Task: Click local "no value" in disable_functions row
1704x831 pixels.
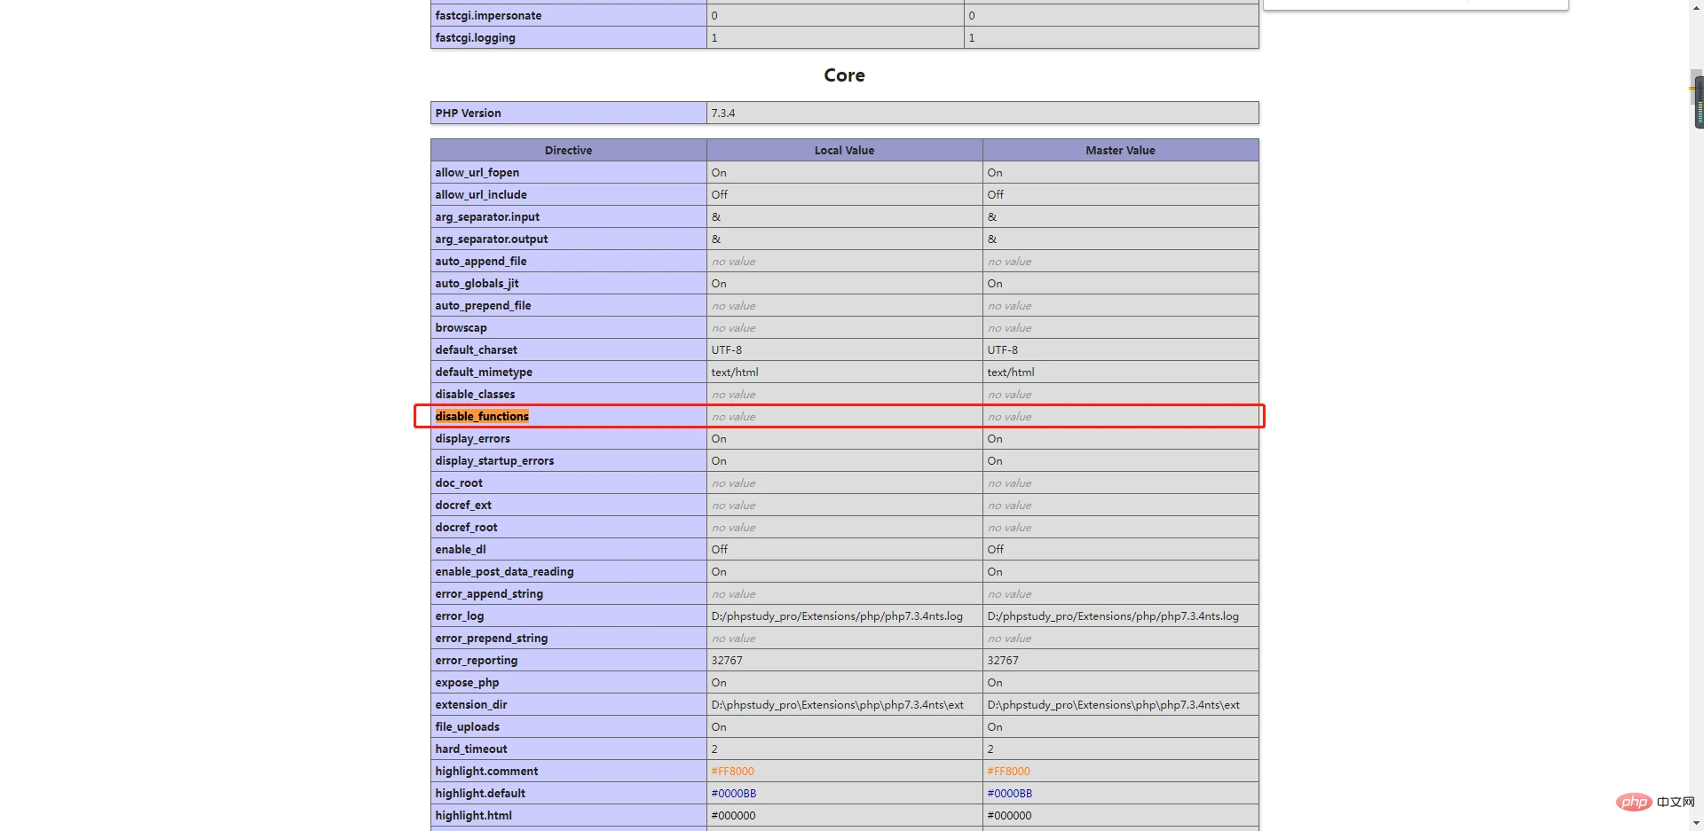Action: click(x=733, y=417)
